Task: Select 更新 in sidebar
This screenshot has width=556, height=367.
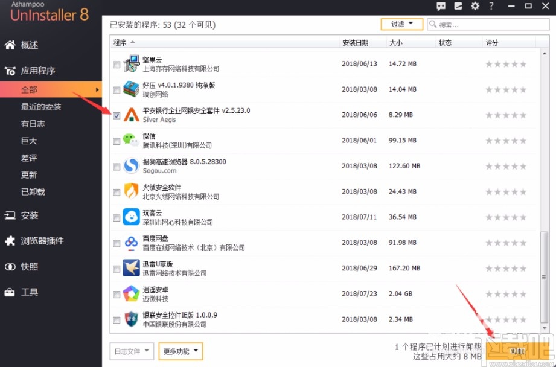Action: (29, 175)
